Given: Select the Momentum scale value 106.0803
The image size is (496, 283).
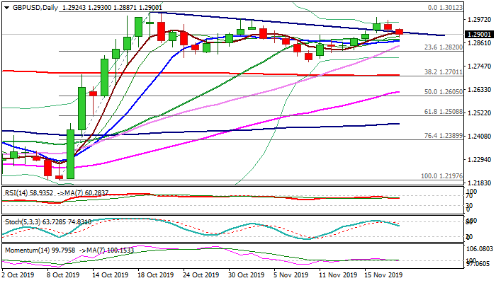Looking at the screenshot, I should coord(480,249).
